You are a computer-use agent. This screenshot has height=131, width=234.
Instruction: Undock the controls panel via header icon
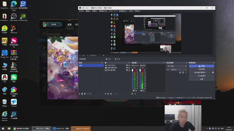(214, 63)
